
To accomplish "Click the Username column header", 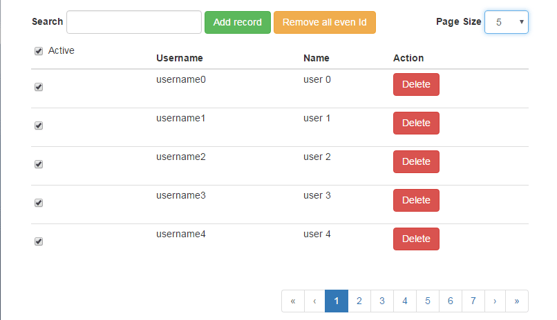I will click(x=180, y=58).
